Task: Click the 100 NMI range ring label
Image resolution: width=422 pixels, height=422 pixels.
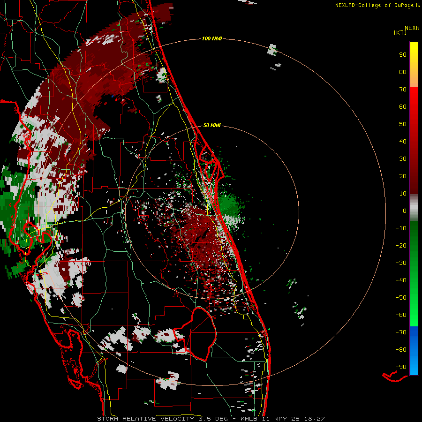Action: coord(212,39)
